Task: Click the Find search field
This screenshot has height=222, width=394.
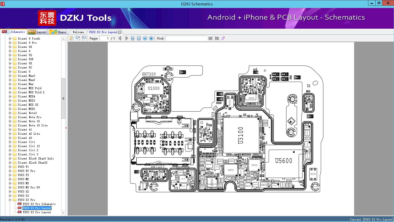Action: 186,38
